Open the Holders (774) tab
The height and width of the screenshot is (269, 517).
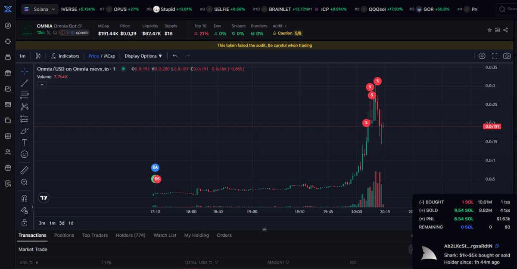pyautogui.click(x=131, y=235)
